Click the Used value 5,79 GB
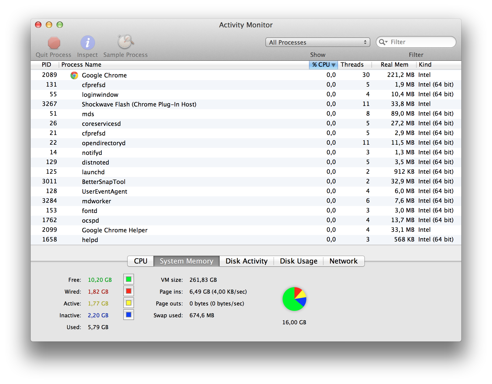Image resolution: width=492 pixels, height=384 pixels. 98,327
